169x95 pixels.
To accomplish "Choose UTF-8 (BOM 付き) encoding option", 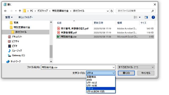I will (x=101, y=92).
